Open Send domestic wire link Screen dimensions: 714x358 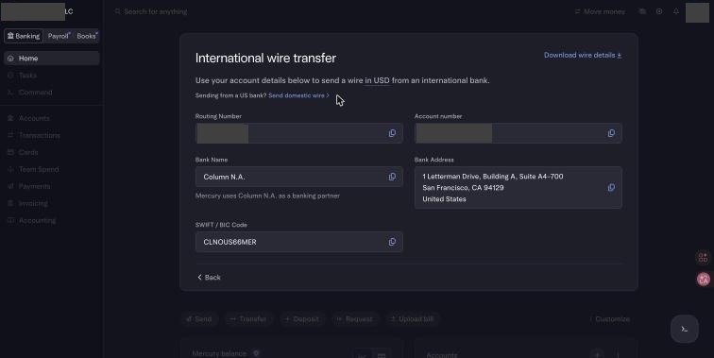pyautogui.click(x=298, y=95)
